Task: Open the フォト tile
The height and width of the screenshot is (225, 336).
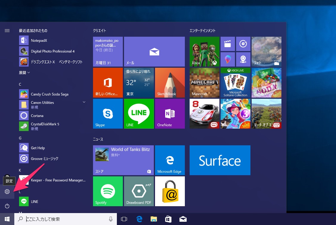Action: click(266, 52)
